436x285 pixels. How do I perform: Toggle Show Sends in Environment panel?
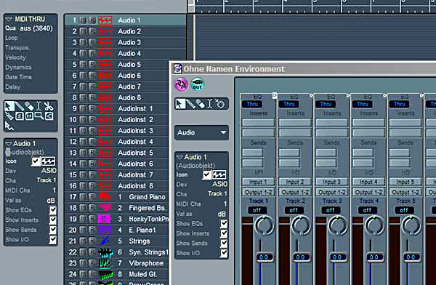pos(224,244)
